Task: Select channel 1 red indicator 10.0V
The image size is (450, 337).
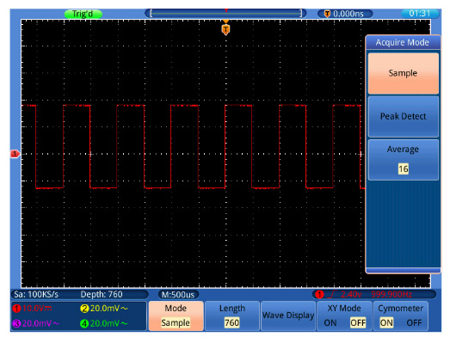Action: point(33,309)
